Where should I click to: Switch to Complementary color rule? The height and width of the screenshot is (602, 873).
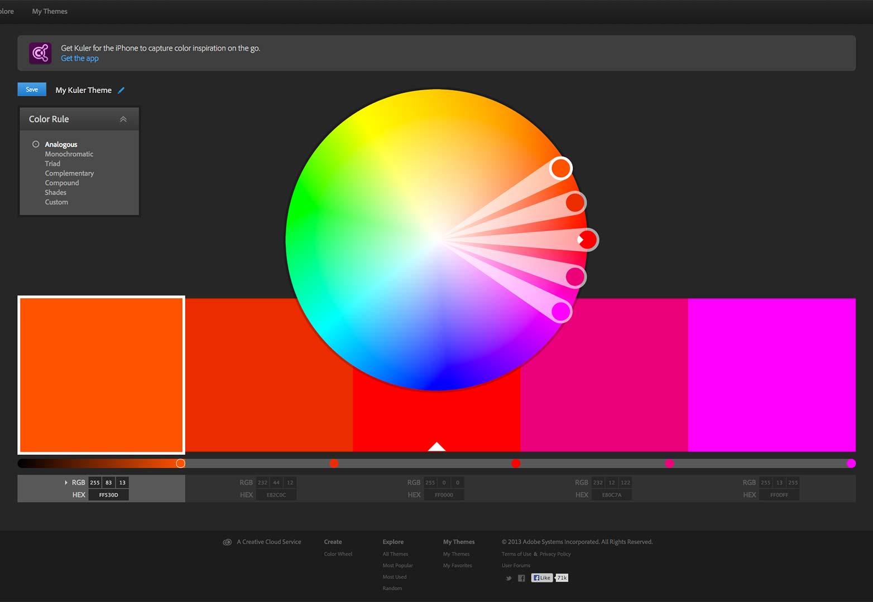(69, 173)
